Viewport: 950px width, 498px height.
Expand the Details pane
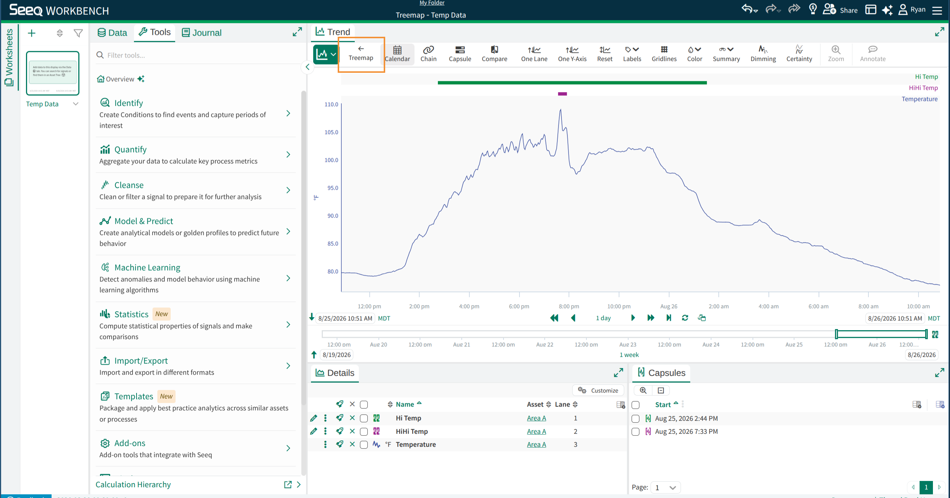pyautogui.click(x=618, y=372)
